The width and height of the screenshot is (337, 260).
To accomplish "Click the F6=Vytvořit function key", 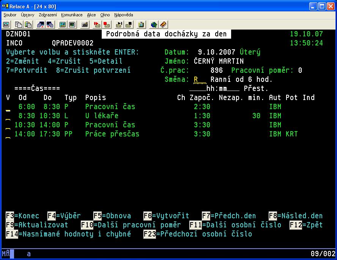I will tap(166, 216).
